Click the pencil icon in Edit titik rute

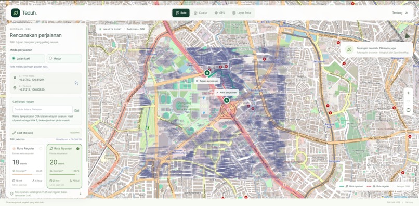[14, 133]
